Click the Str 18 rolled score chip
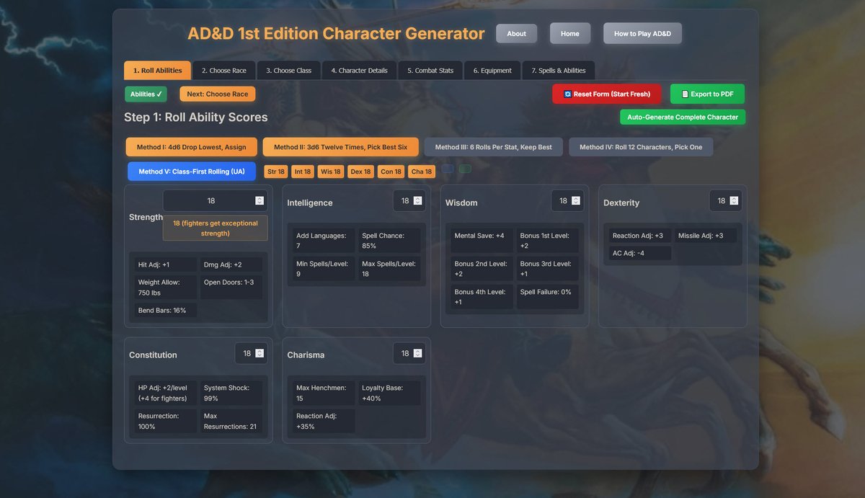 (276, 172)
